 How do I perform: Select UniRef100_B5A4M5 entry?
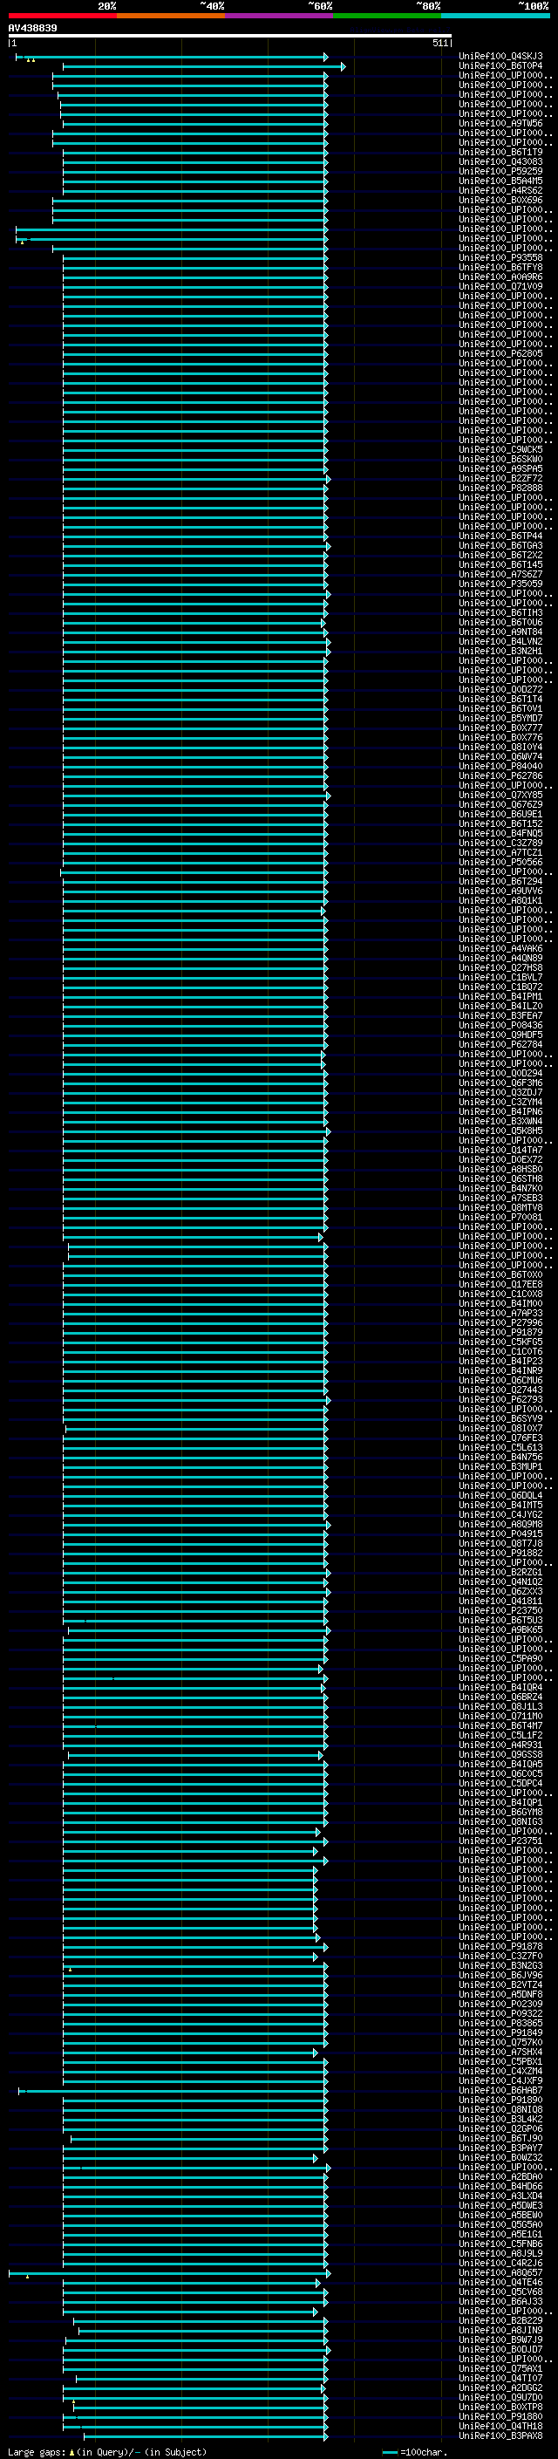tap(500, 181)
